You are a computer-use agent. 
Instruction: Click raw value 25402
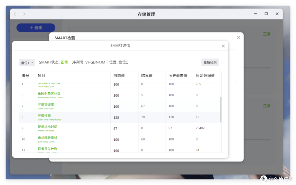pyautogui.click(x=200, y=128)
